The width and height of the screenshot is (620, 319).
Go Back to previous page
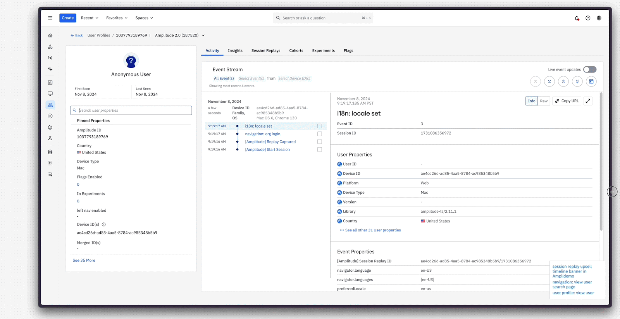[77, 35]
